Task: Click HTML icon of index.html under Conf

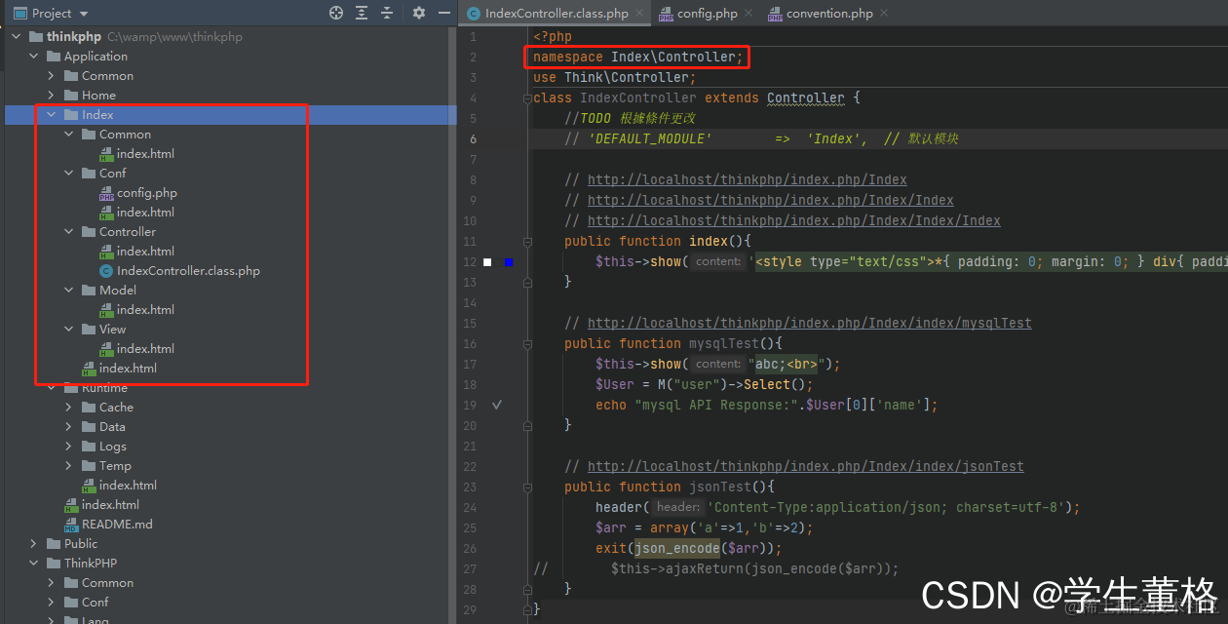Action: pos(106,213)
